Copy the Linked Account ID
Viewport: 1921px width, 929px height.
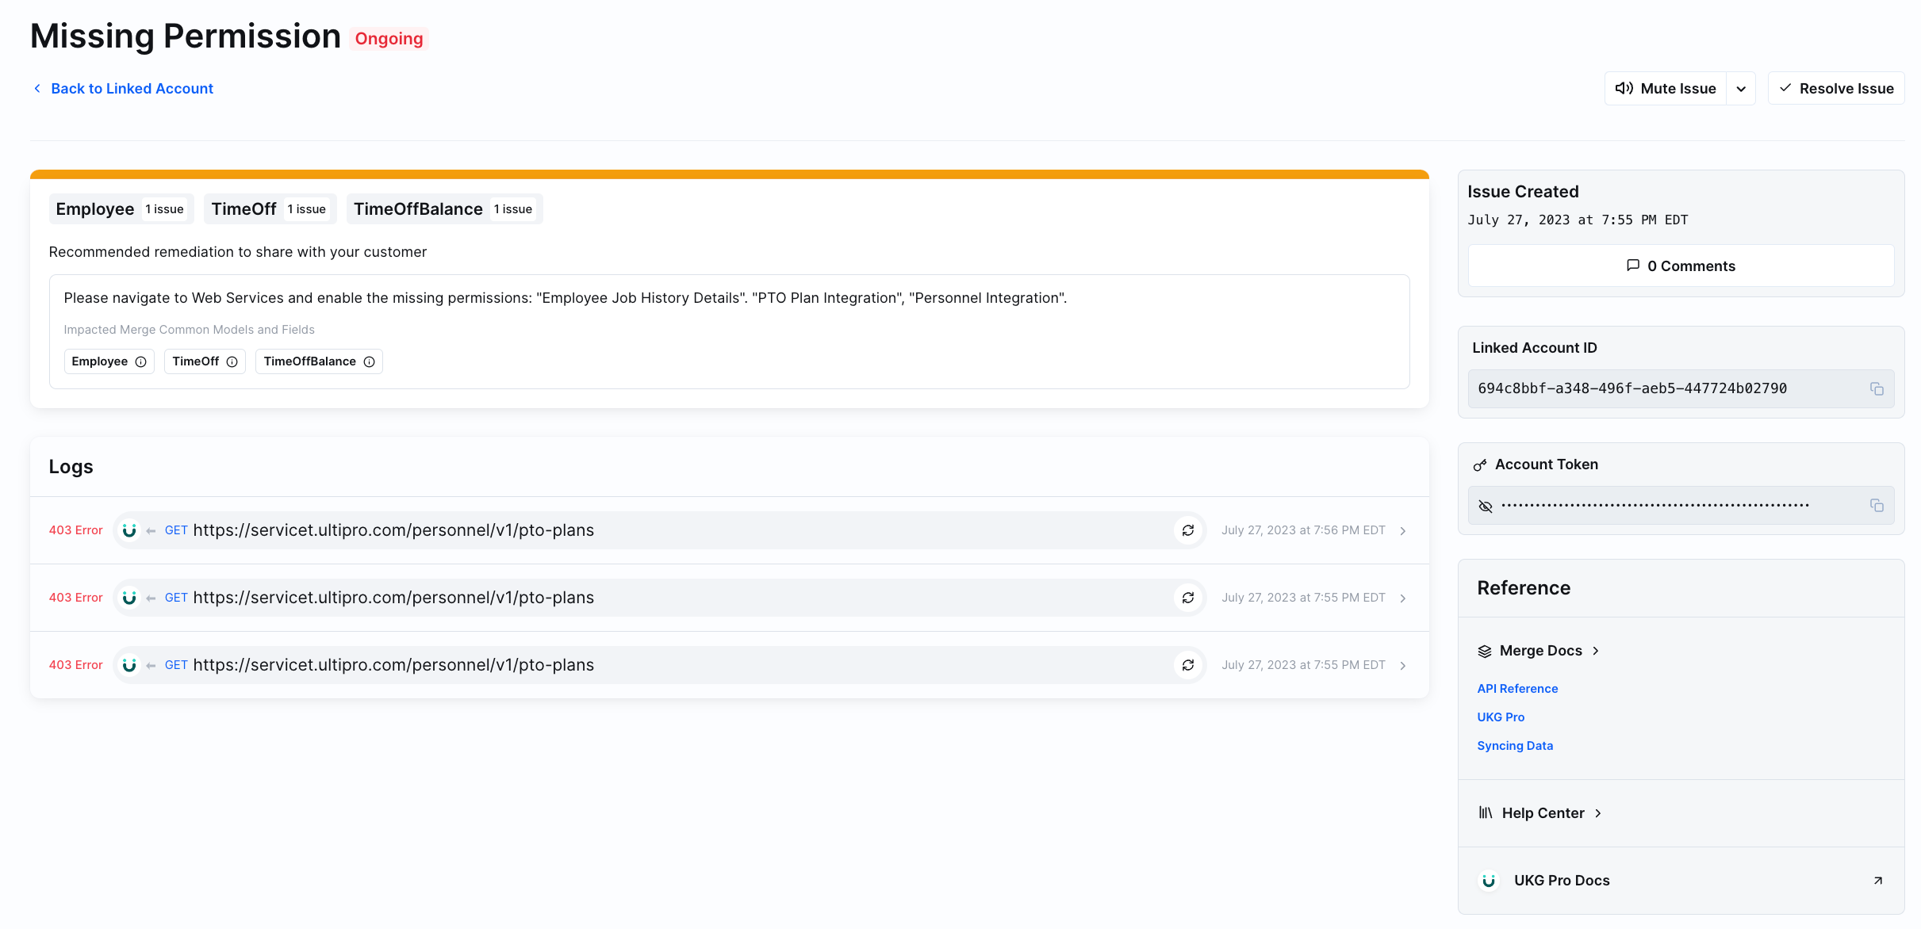pyautogui.click(x=1877, y=388)
